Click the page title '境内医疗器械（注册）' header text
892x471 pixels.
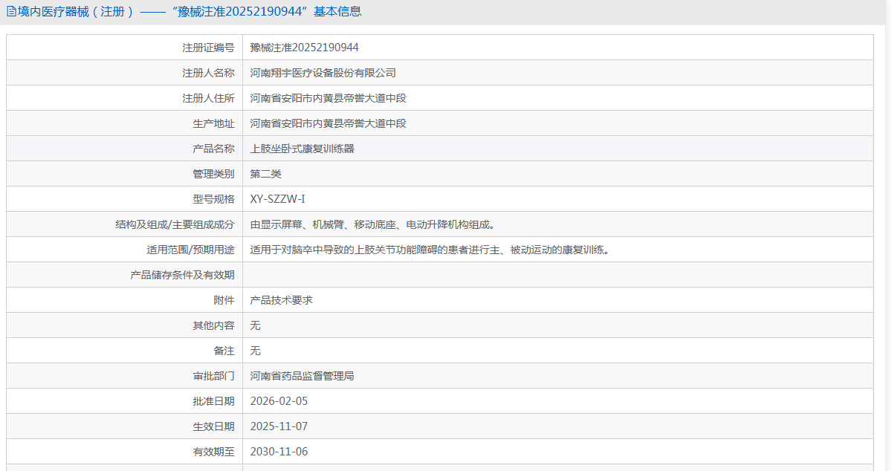tap(76, 12)
